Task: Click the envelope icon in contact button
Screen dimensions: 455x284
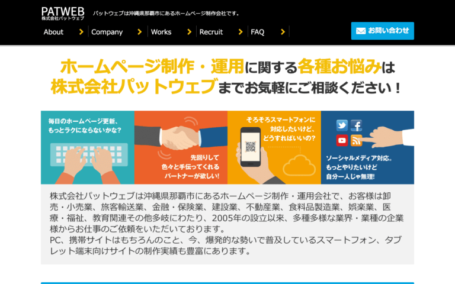Action: point(361,31)
